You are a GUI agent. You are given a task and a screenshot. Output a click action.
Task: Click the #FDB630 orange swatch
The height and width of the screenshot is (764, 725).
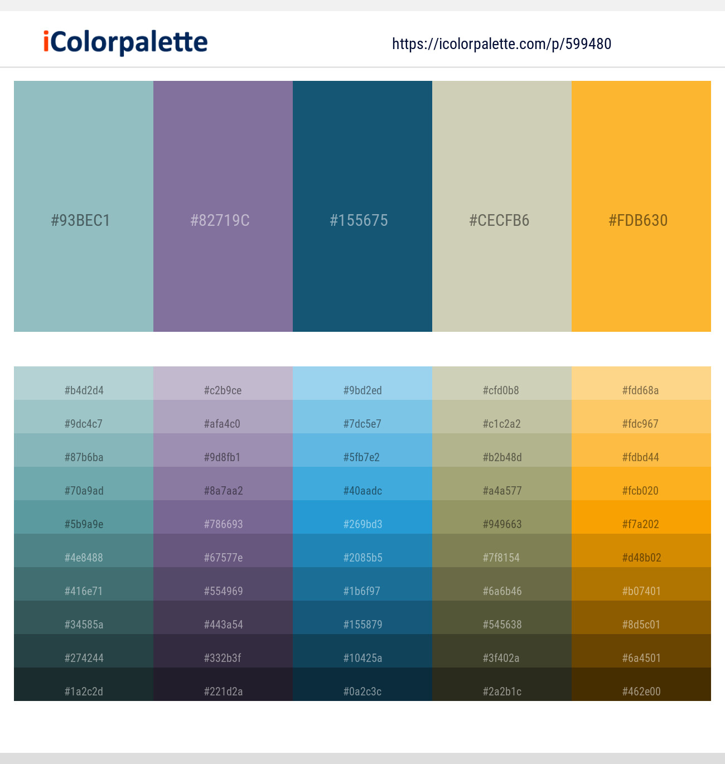[x=641, y=206]
